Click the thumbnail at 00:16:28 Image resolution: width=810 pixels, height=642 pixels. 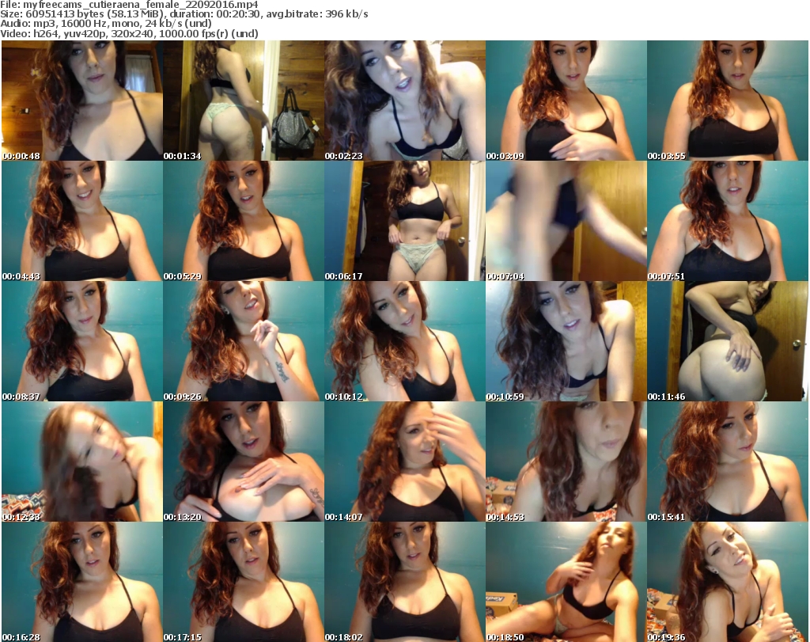(81, 582)
